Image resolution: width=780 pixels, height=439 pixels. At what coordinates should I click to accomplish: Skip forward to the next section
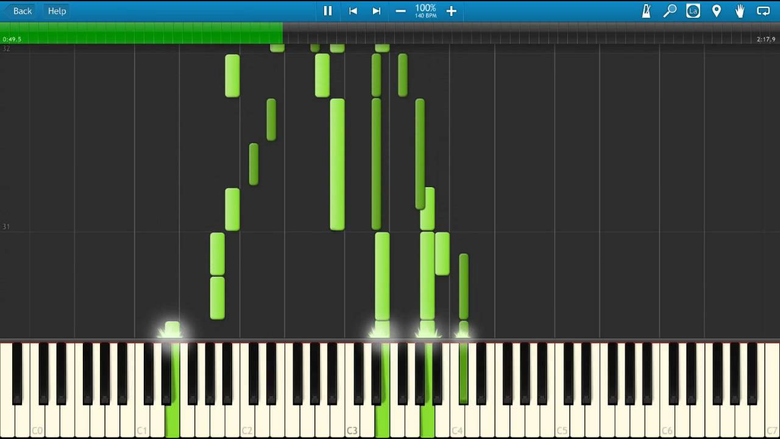377,11
